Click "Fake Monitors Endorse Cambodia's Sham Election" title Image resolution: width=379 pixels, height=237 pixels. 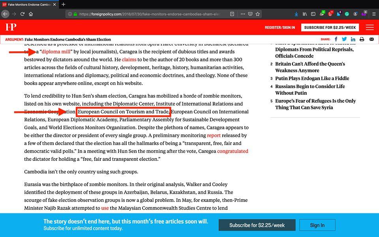point(68,39)
